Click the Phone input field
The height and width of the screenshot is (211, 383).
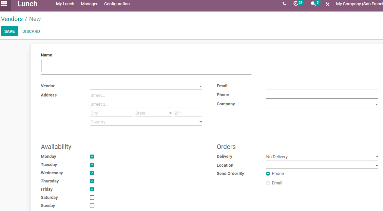pos(322,95)
